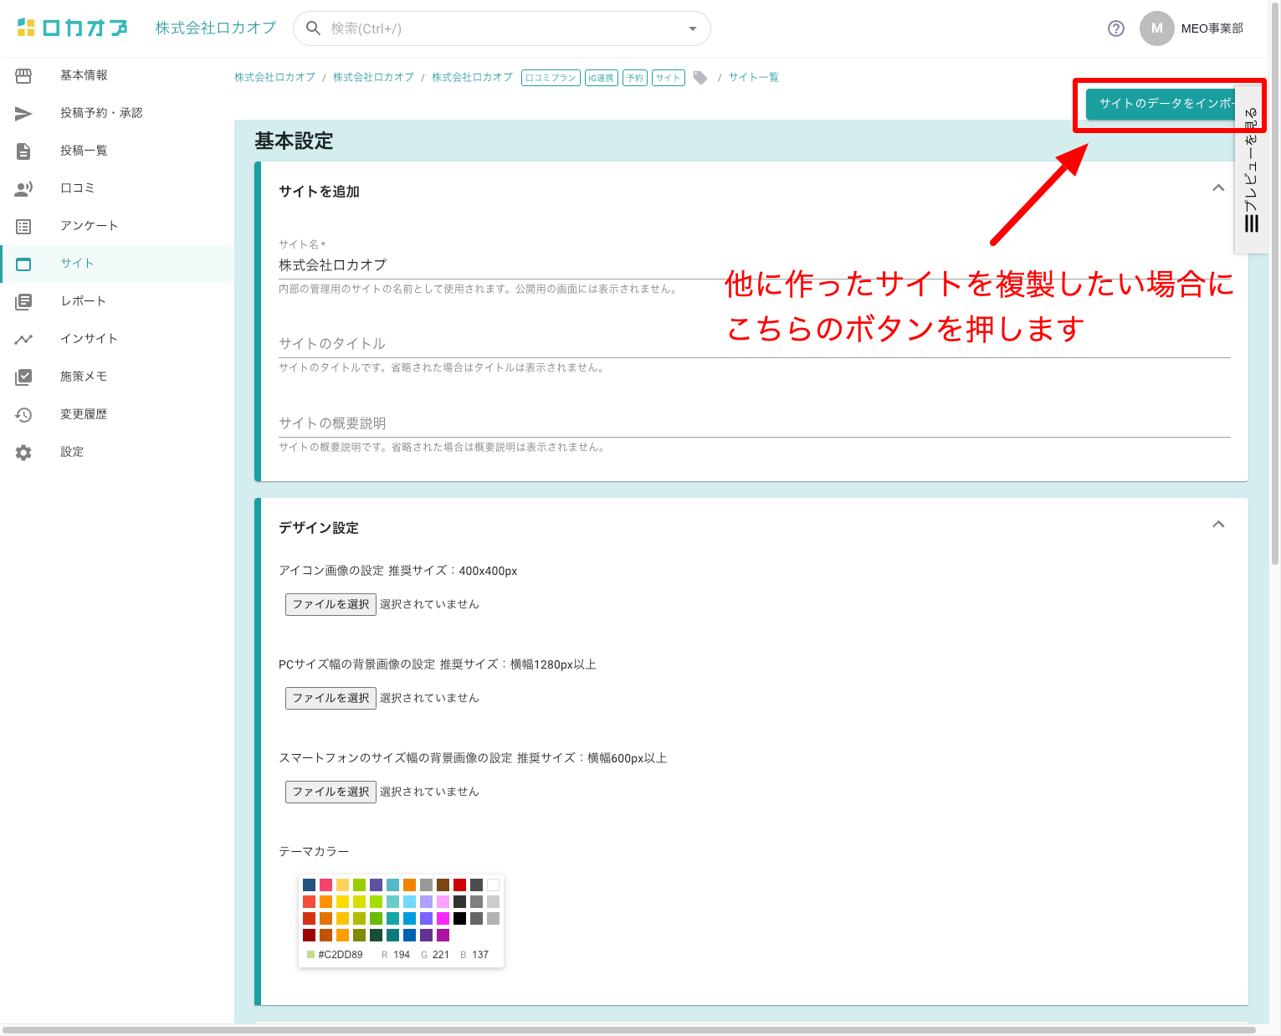Click the インサイト trend line icon
This screenshot has height=1036, width=1281.
pos(23,339)
